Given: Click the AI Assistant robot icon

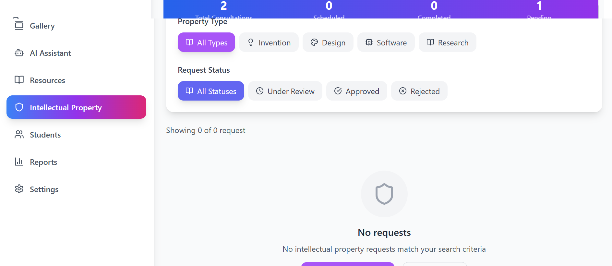Looking at the screenshot, I should pyautogui.click(x=19, y=53).
